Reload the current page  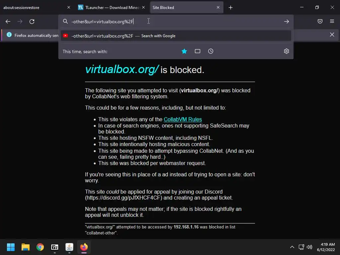click(32, 22)
